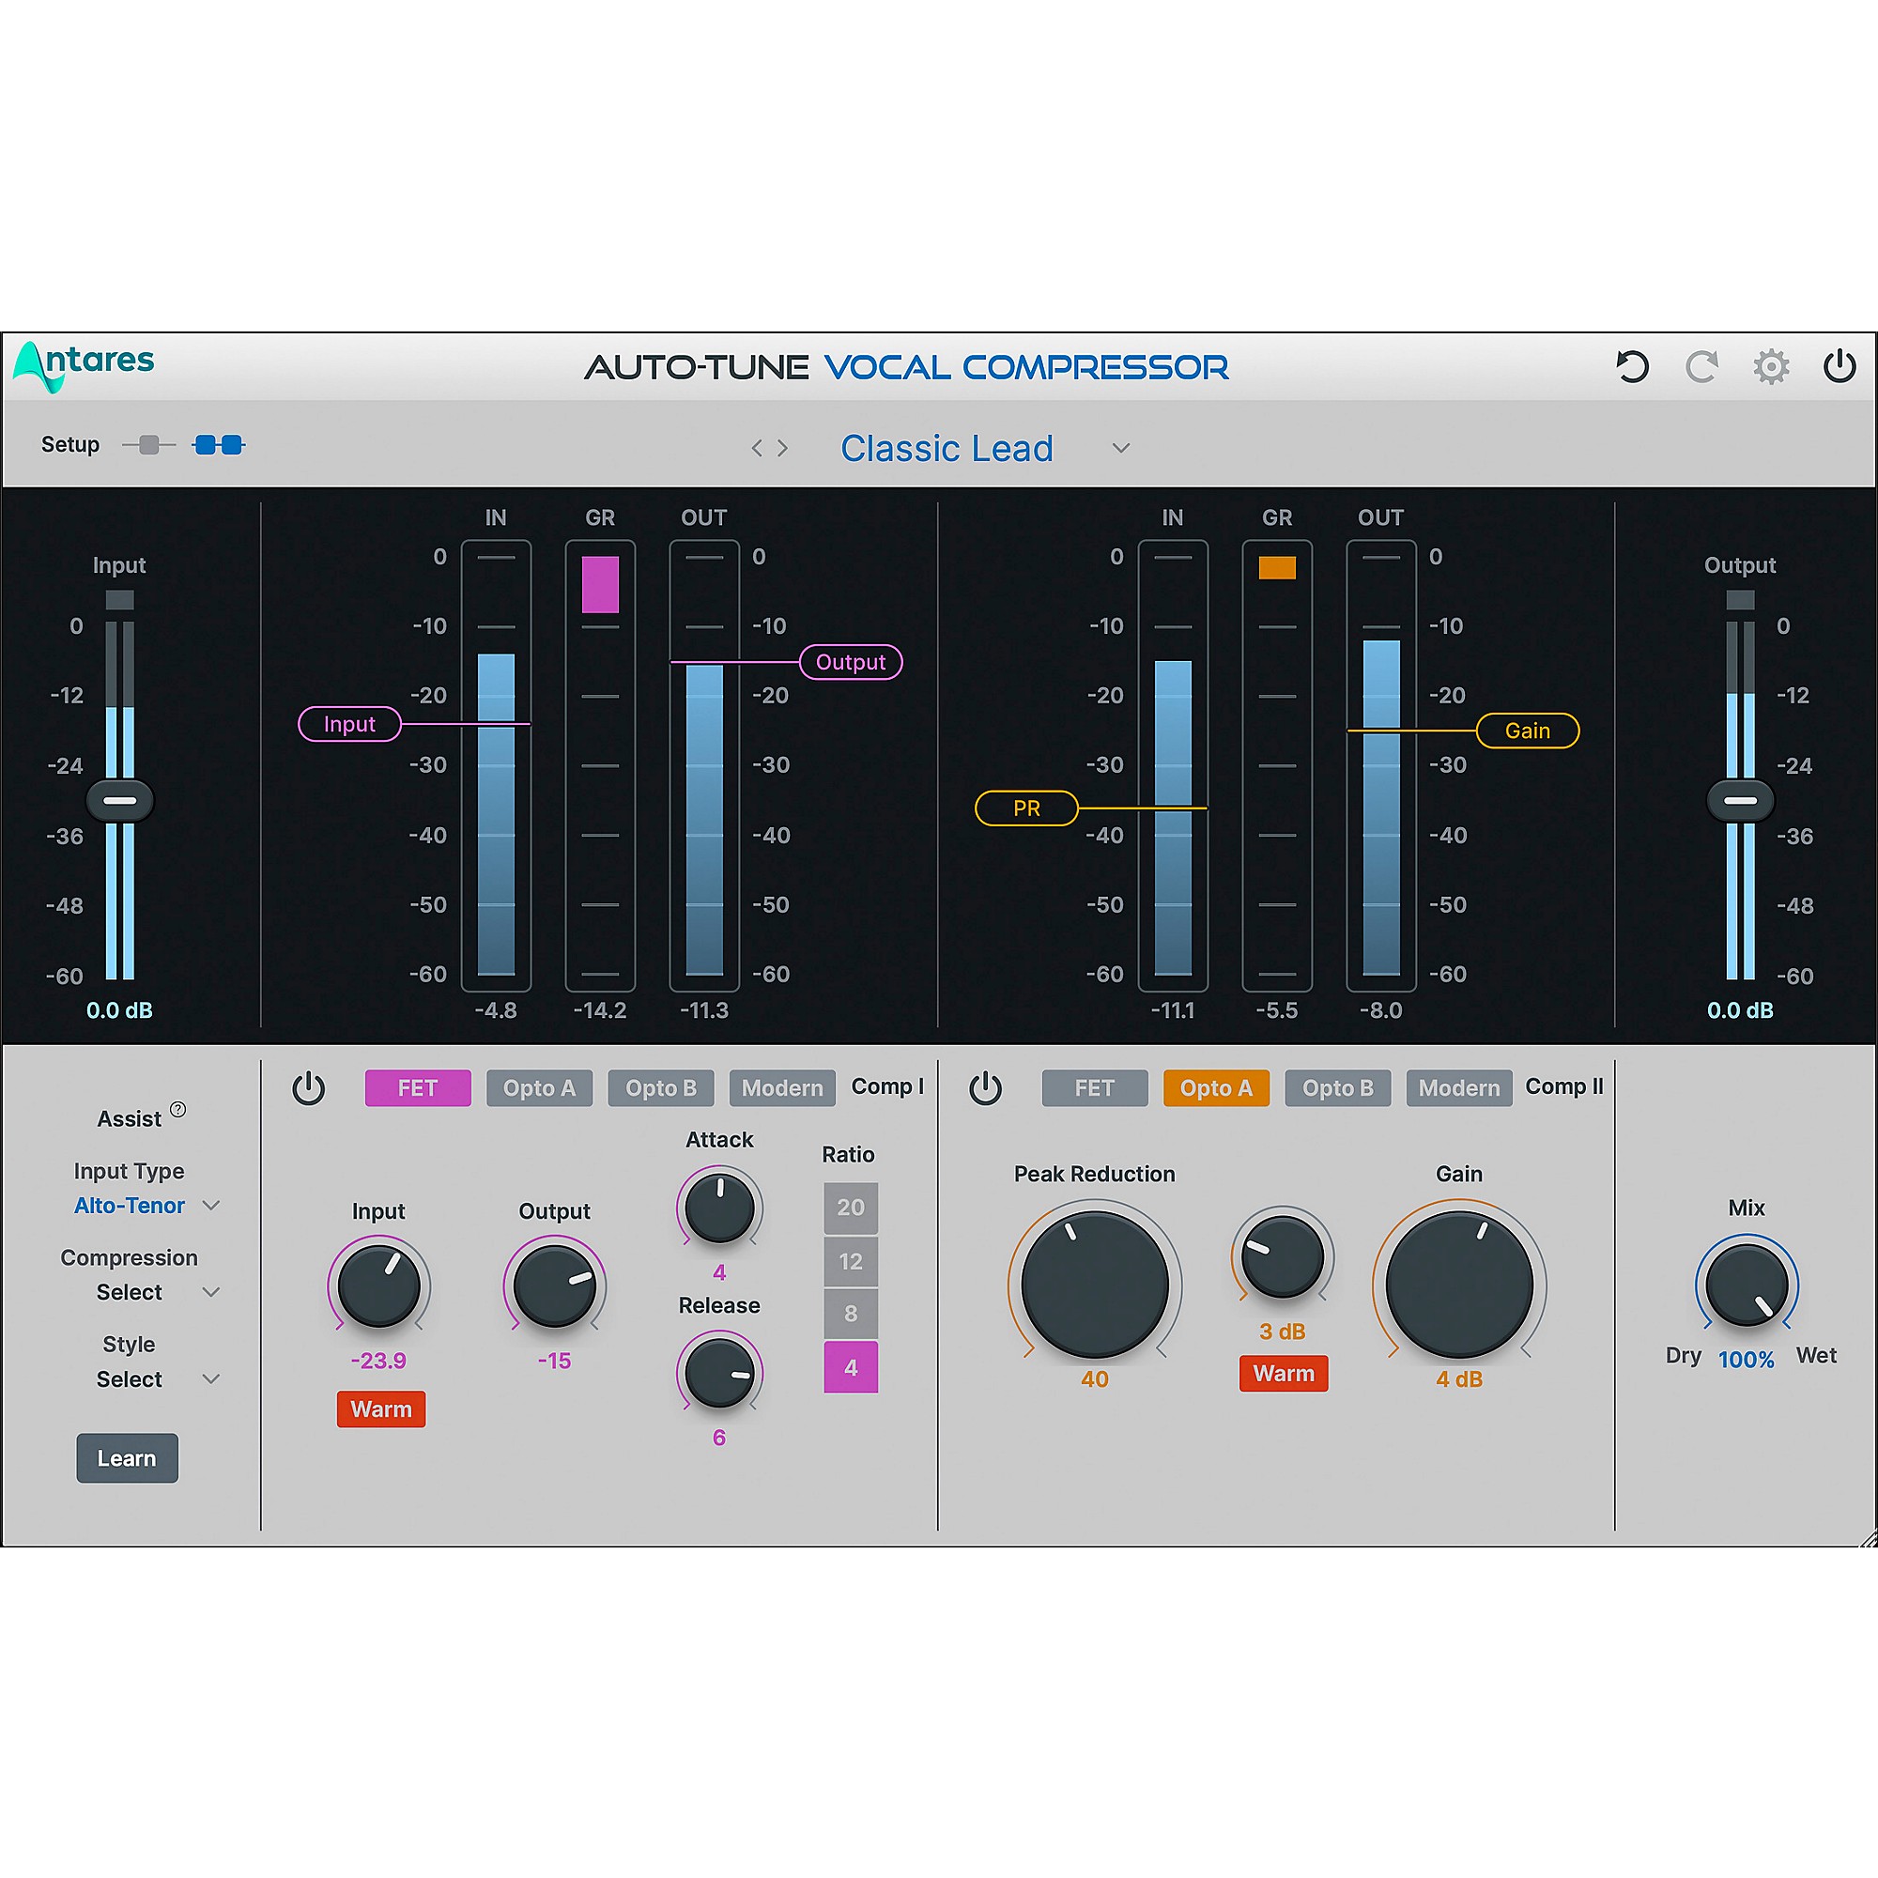Toggle Comp I power button
This screenshot has height=1878, width=1878.
coord(308,1087)
